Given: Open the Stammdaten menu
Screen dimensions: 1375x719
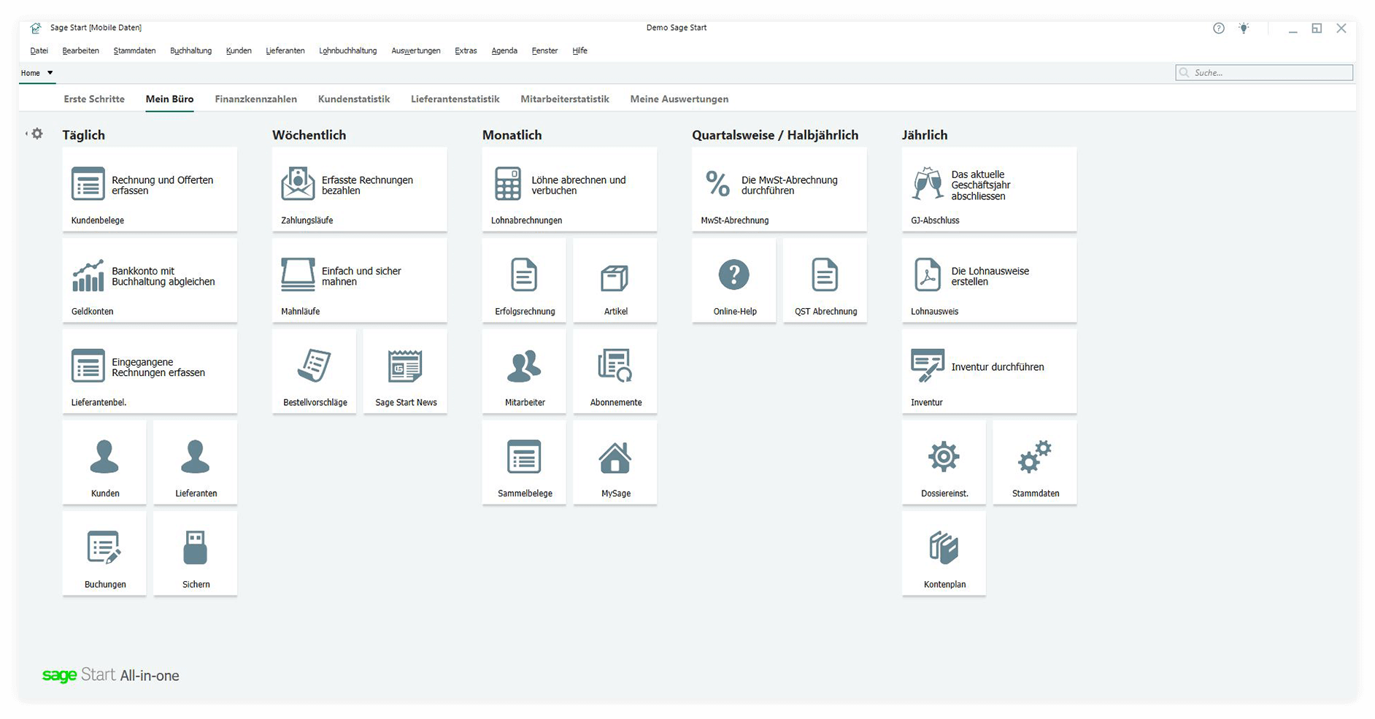Looking at the screenshot, I should pos(134,51).
